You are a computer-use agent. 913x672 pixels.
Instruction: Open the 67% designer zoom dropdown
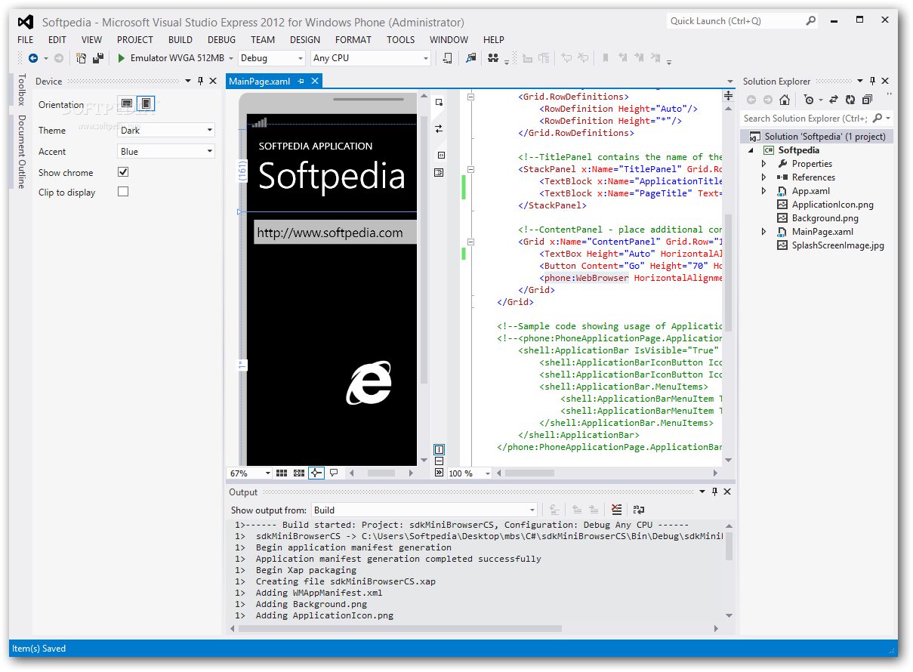250,473
